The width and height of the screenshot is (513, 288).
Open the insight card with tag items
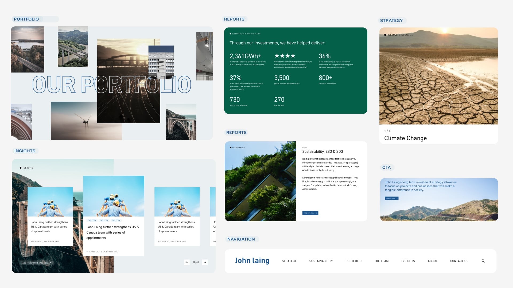coord(114,216)
